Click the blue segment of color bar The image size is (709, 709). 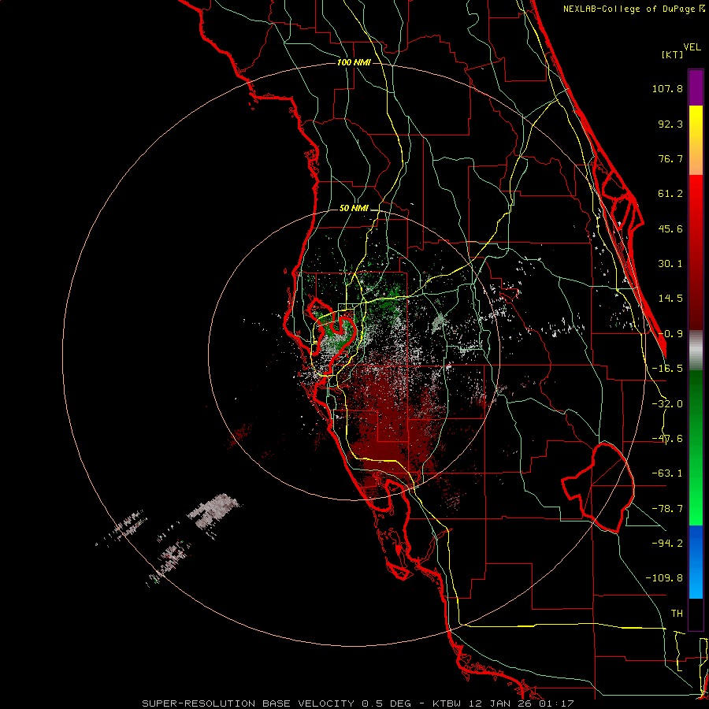point(696,562)
